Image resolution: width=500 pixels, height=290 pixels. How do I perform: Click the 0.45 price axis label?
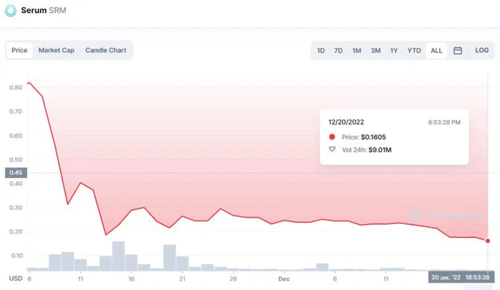[15, 172]
